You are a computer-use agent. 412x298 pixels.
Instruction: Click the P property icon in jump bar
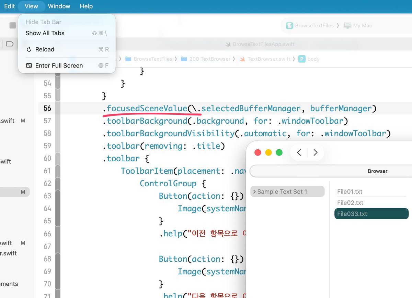click(x=302, y=59)
